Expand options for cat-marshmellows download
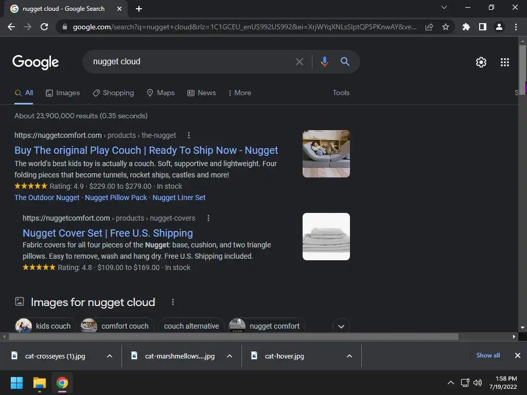The image size is (527, 395). click(x=230, y=356)
